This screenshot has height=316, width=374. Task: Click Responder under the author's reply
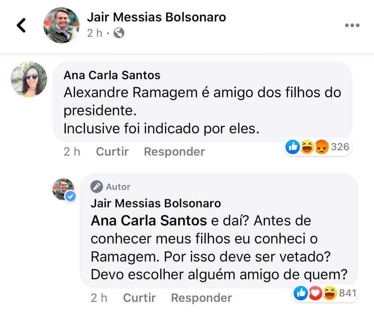[x=201, y=298]
